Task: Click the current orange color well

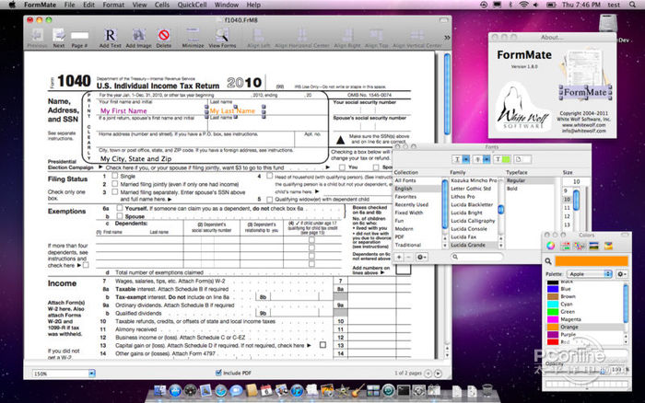Action: [592, 261]
